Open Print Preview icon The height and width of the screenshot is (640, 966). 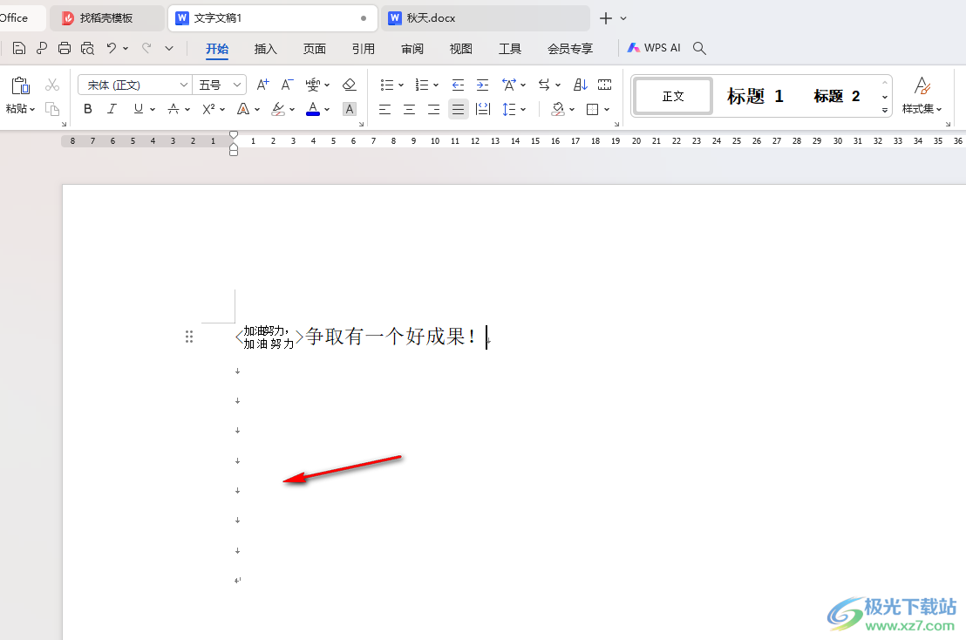click(x=87, y=48)
